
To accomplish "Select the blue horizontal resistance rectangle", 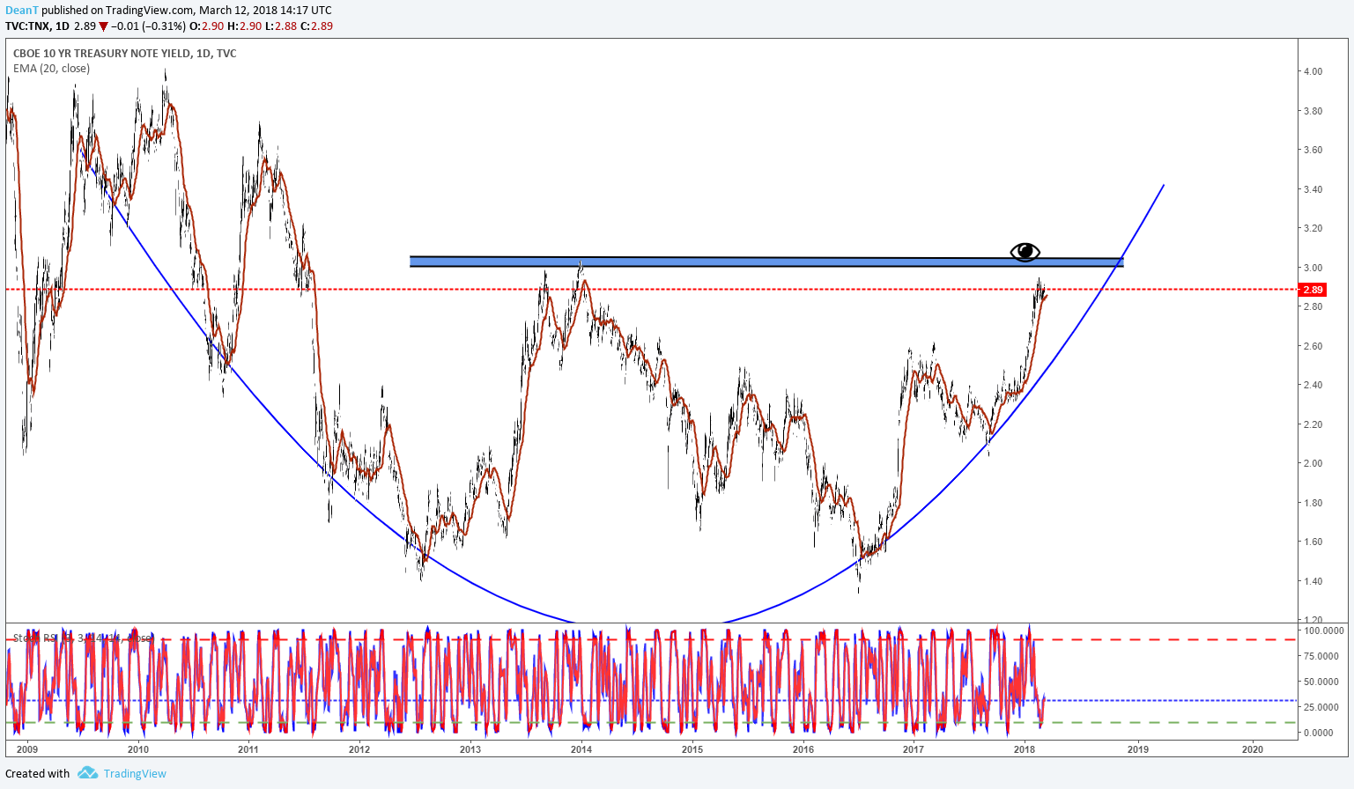I will [766, 262].
